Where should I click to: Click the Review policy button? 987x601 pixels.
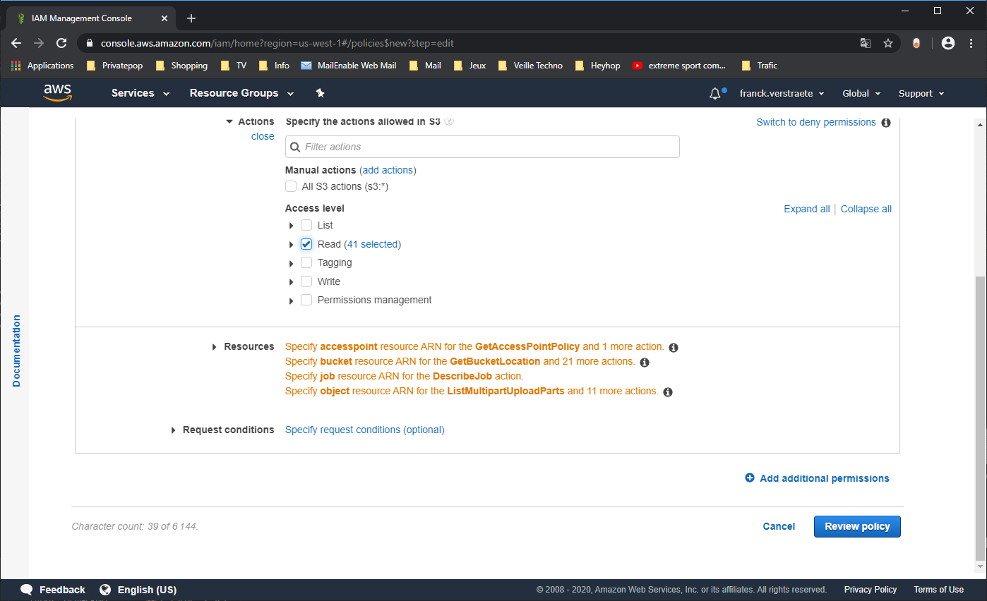(x=857, y=526)
